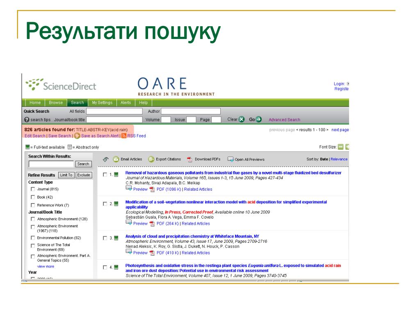Screen dimensions: 420x315
Task: Check Science of The Total Environment checkbox
Action: 33,246
